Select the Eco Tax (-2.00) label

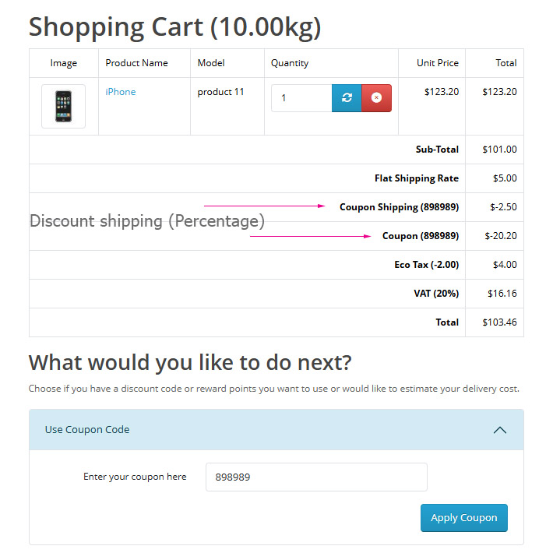(426, 265)
